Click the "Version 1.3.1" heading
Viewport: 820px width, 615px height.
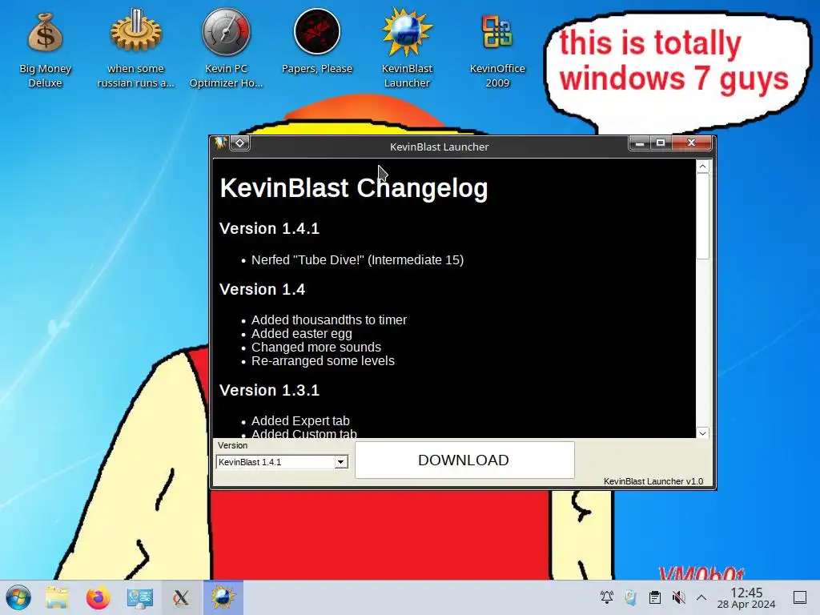coord(269,390)
